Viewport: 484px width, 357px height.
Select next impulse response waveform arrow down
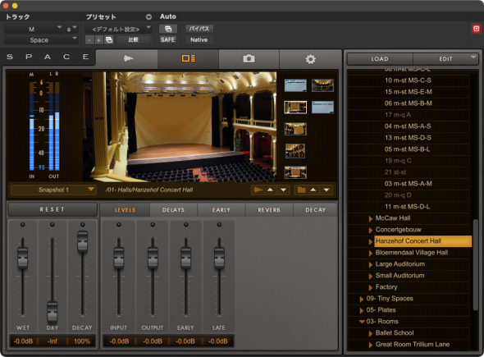click(283, 190)
